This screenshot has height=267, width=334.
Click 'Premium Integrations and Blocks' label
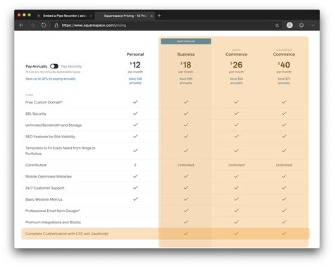(53, 222)
